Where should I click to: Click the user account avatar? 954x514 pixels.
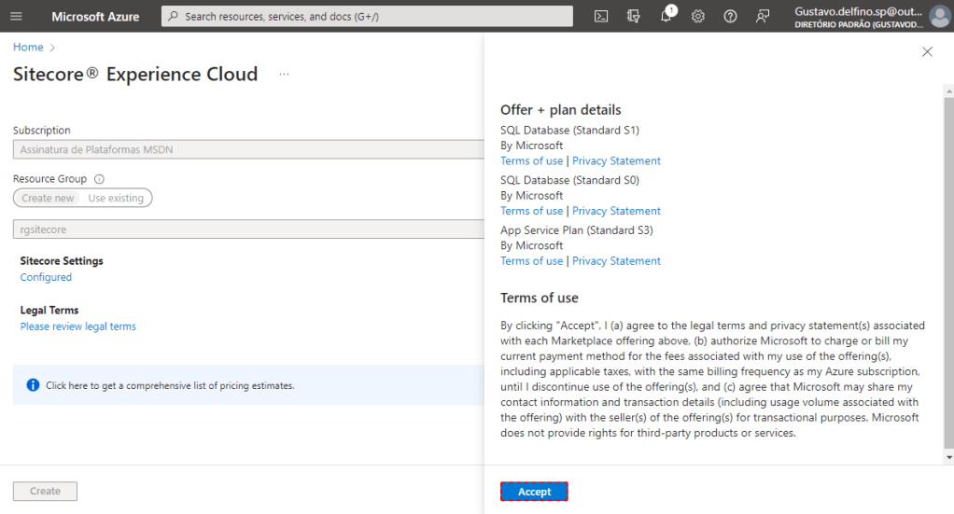click(938, 16)
